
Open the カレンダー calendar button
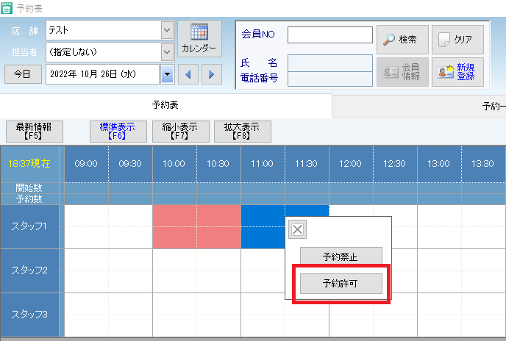(x=199, y=39)
